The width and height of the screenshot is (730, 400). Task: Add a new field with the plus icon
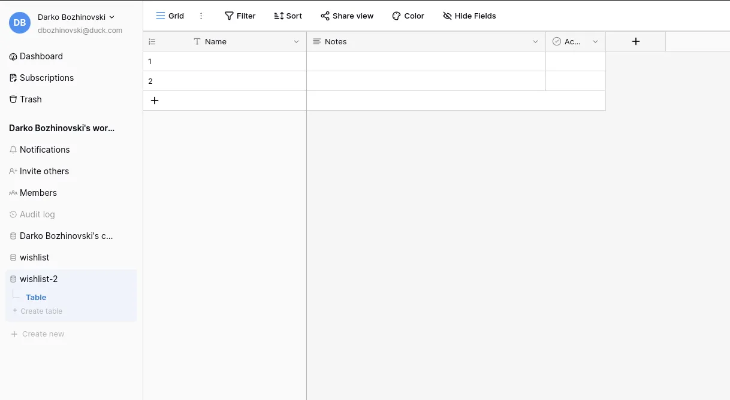pos(635,41)
